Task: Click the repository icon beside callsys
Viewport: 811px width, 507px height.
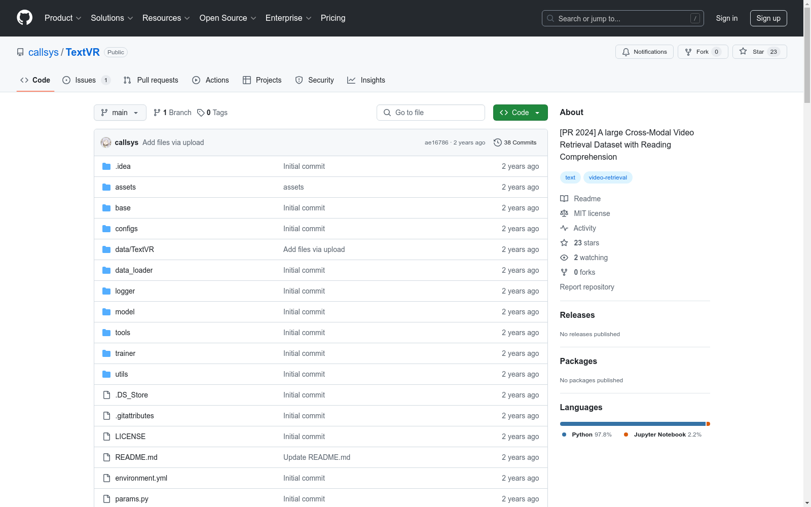Action: [x=20, y=52]
